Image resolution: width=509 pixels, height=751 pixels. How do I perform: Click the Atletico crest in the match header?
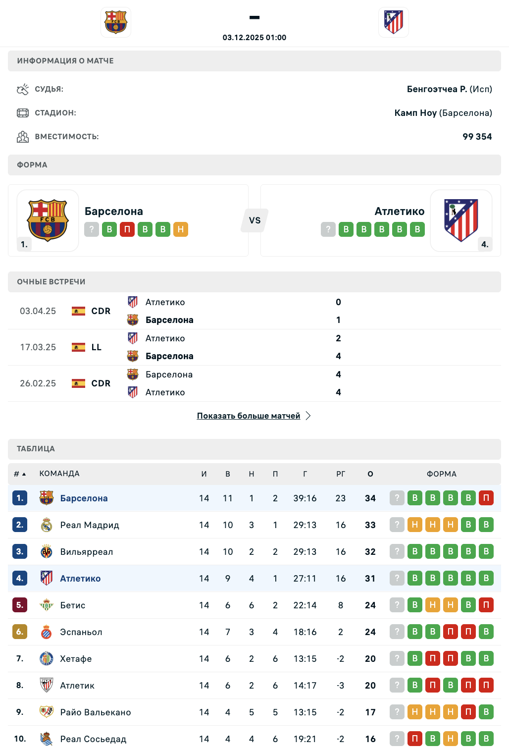coord(394,22)
